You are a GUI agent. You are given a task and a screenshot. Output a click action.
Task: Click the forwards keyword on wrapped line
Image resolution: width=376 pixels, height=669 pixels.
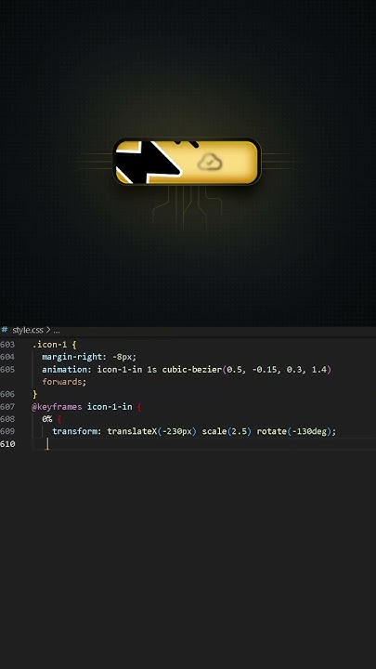[63, 382]
